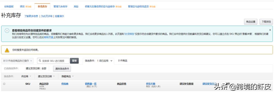
Task: Click the 您的搜索未返回任何结果 message
Action: [26, 50]
